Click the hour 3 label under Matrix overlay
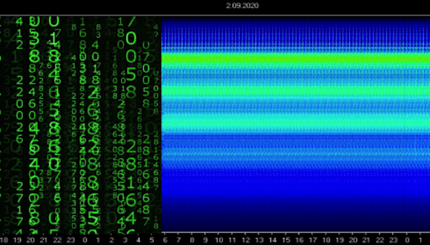Viewport: 430px width, 245px height. (125, 240)
